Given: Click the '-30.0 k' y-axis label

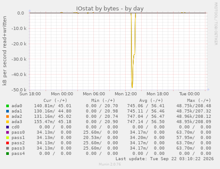Looking at the screenshot, I should 19,59.
